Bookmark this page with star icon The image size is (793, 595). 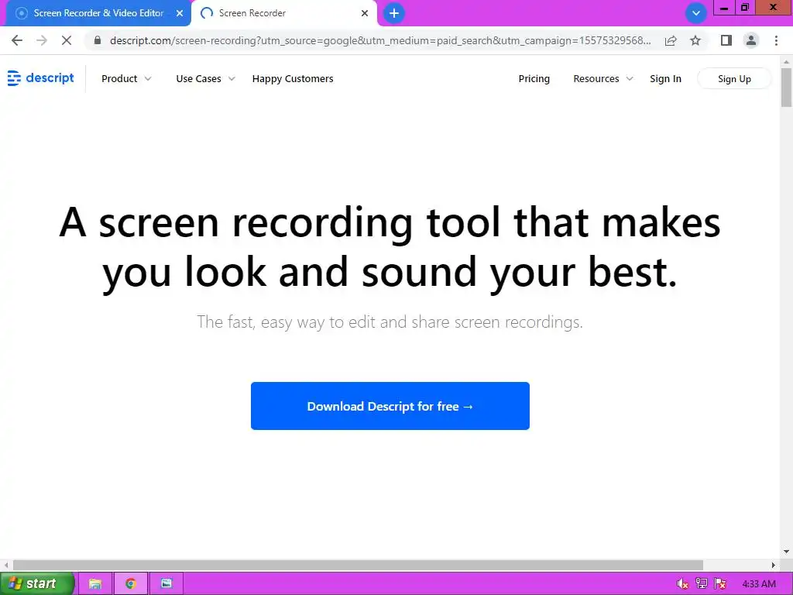tap(695, 40)
